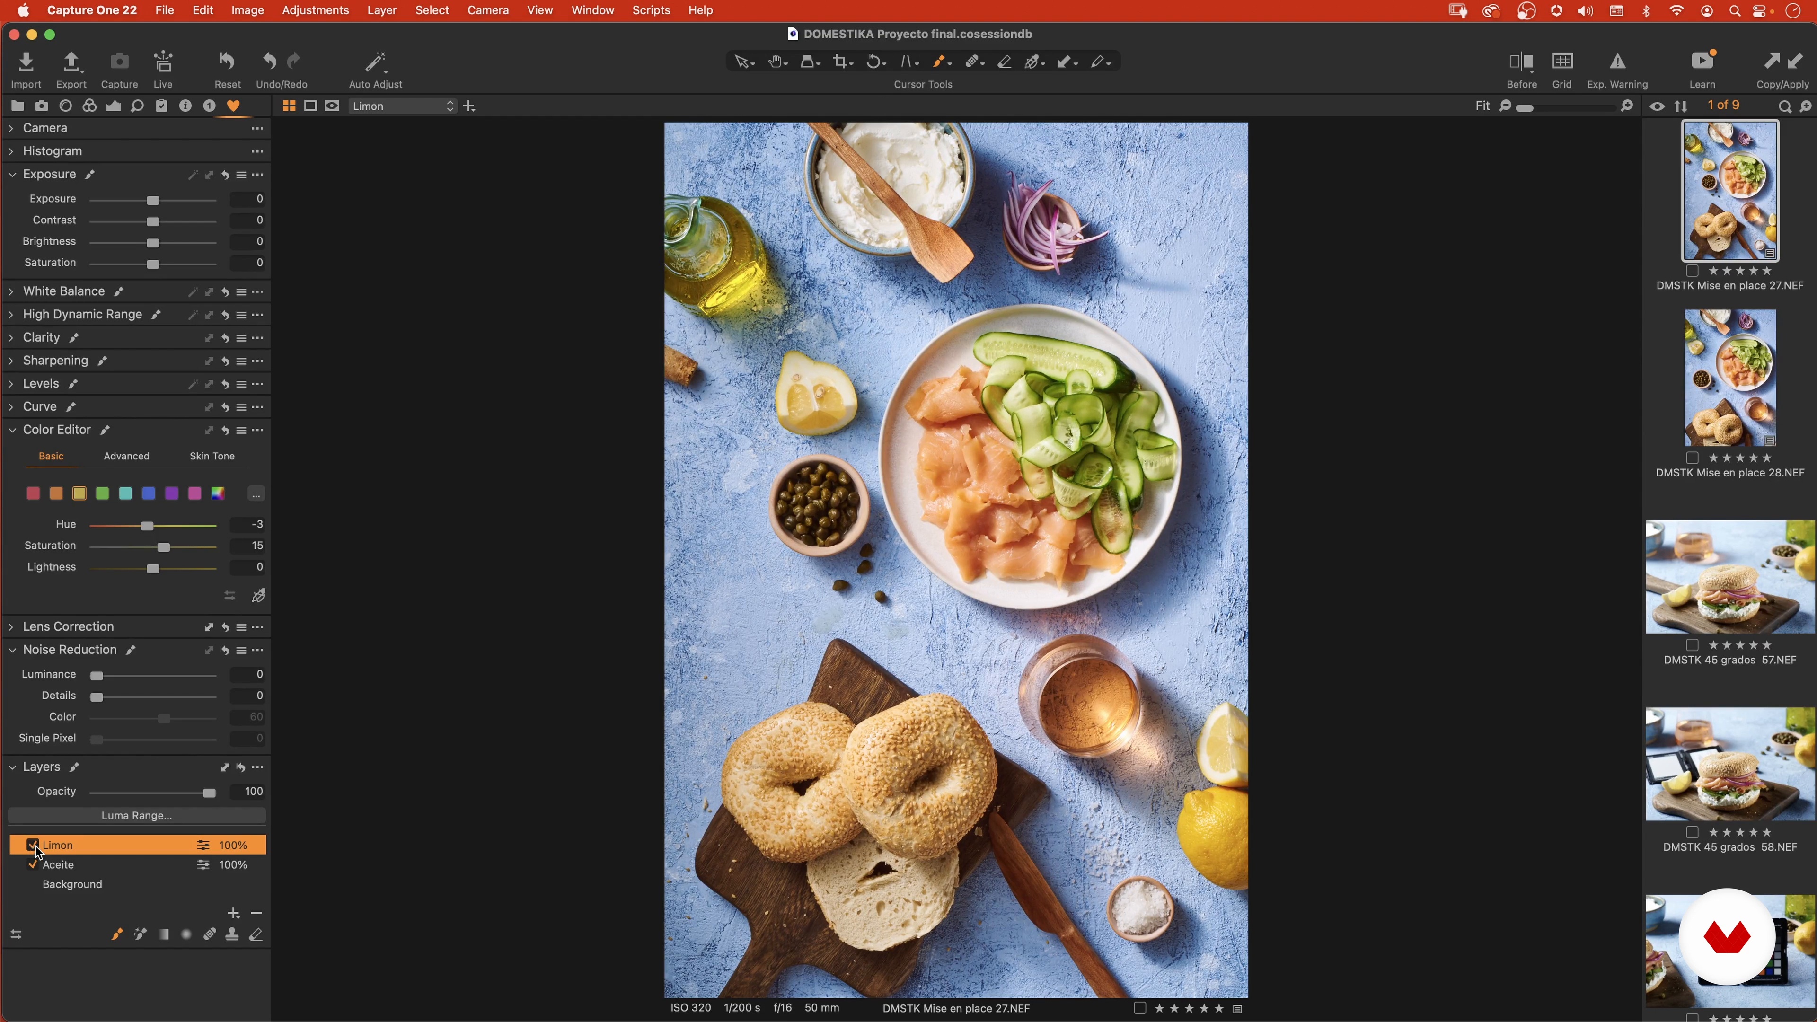Open DMSTK 45 grados 57.NEF thumbnail
The image size is (1817, 1022).
point(1729,577)
